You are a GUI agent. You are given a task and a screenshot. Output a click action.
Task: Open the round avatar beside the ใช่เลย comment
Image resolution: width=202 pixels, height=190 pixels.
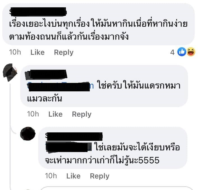tap(28, 134)
